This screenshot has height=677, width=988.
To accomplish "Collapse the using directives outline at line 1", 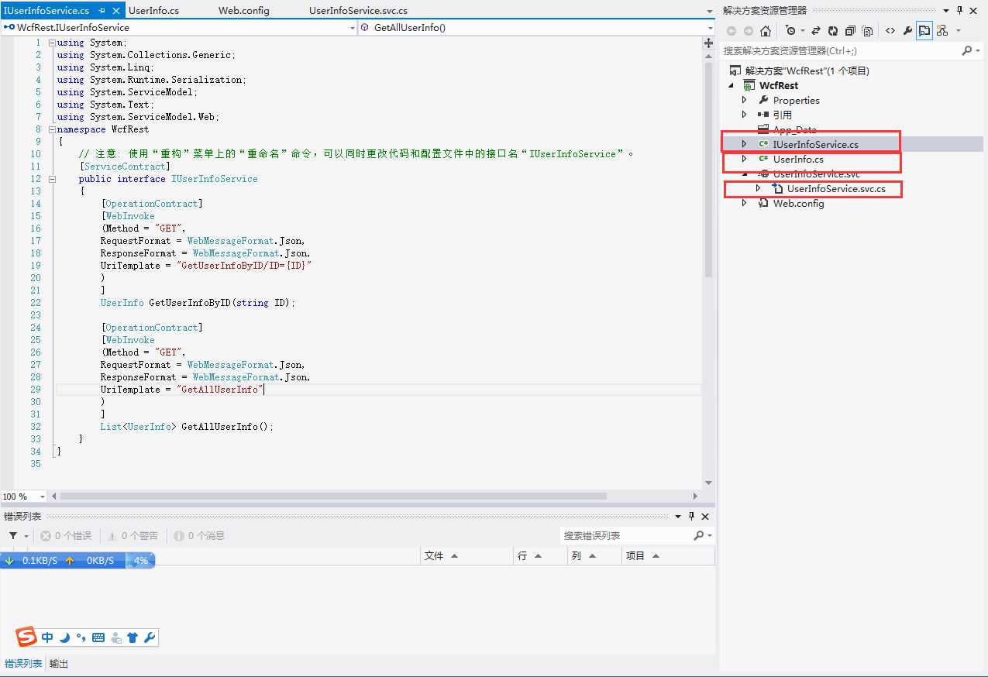I will click(52, 43).
